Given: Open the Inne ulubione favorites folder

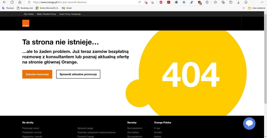Looking at the screenshot, I should click(257, 8).
